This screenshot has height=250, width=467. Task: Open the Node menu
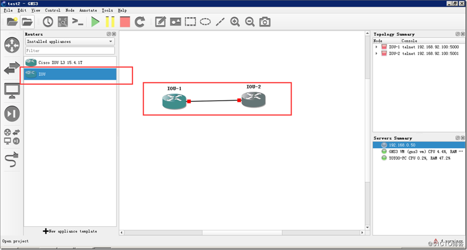[x=70, y=10]
